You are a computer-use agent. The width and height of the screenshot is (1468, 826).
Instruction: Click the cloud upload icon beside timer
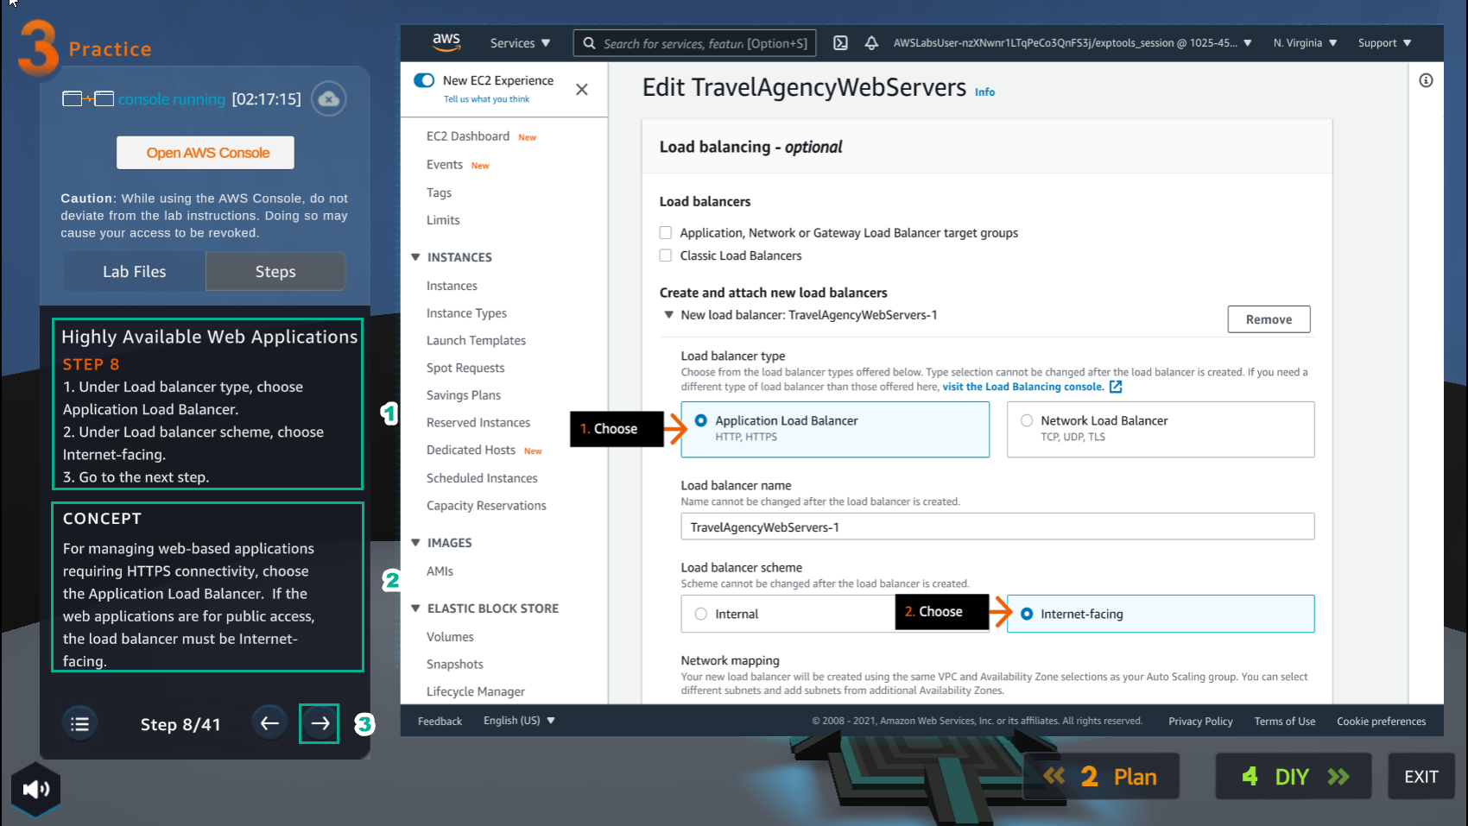[328, 98]
